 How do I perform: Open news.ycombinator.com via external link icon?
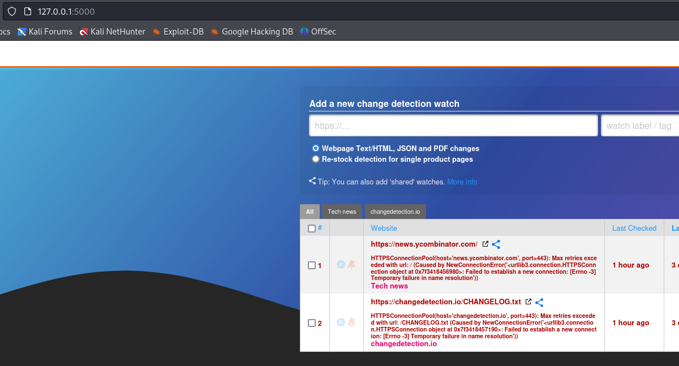(x=485, y=244)
